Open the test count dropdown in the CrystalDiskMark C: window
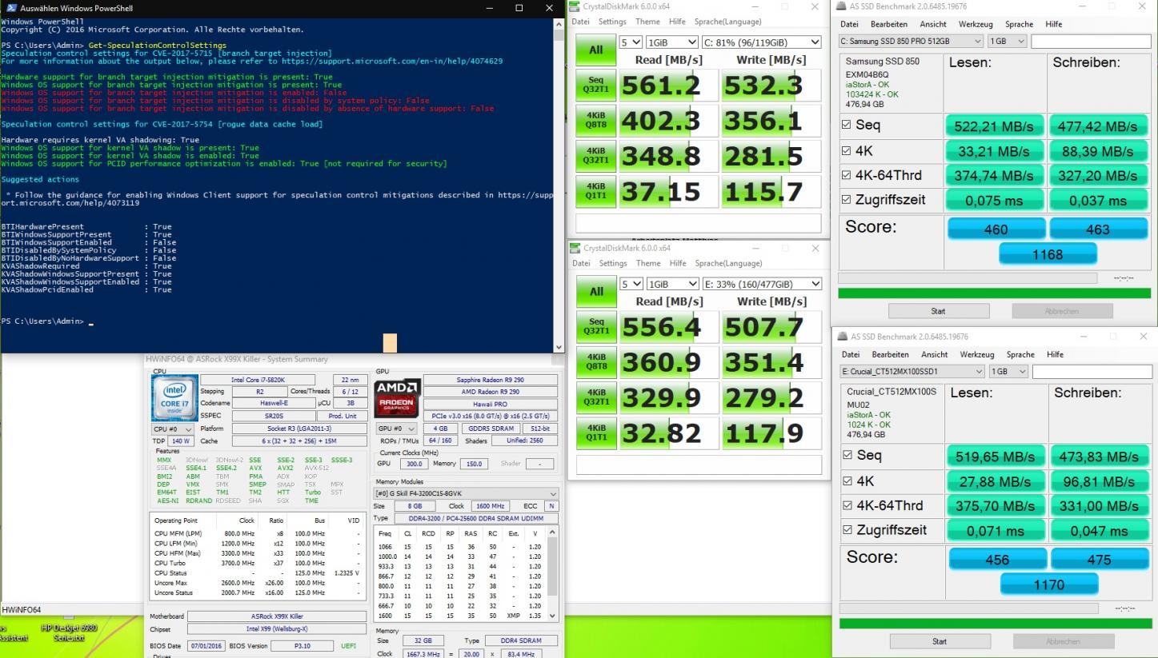 coord(630,42)
